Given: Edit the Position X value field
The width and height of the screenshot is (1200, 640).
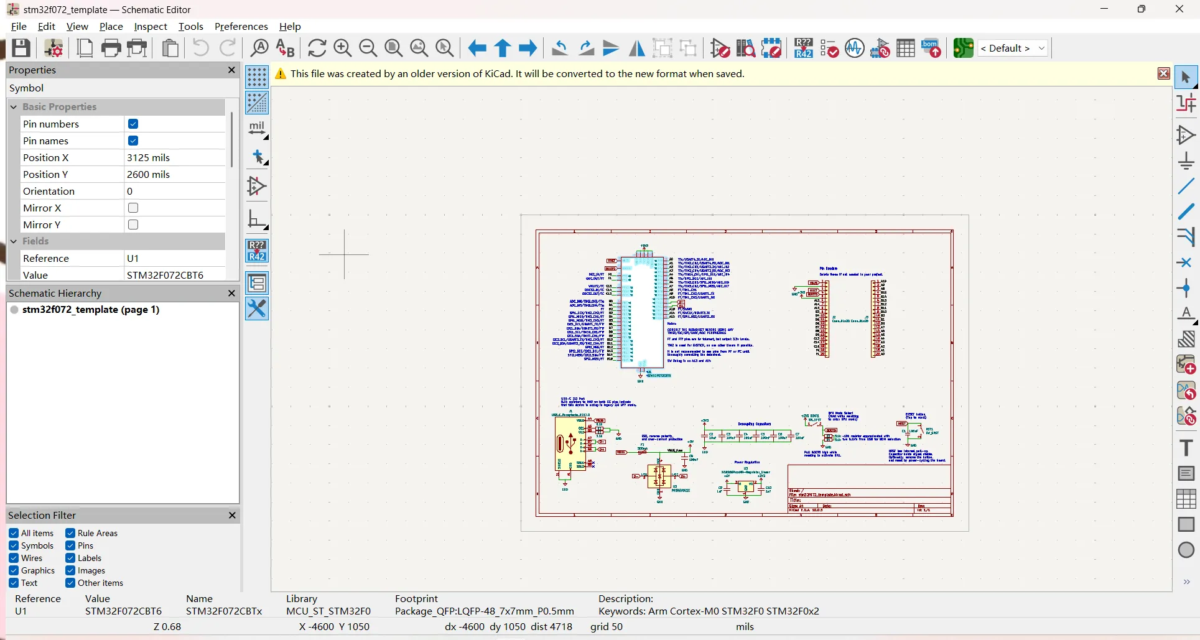Looking at the screenshot, I should coord(174,157).
